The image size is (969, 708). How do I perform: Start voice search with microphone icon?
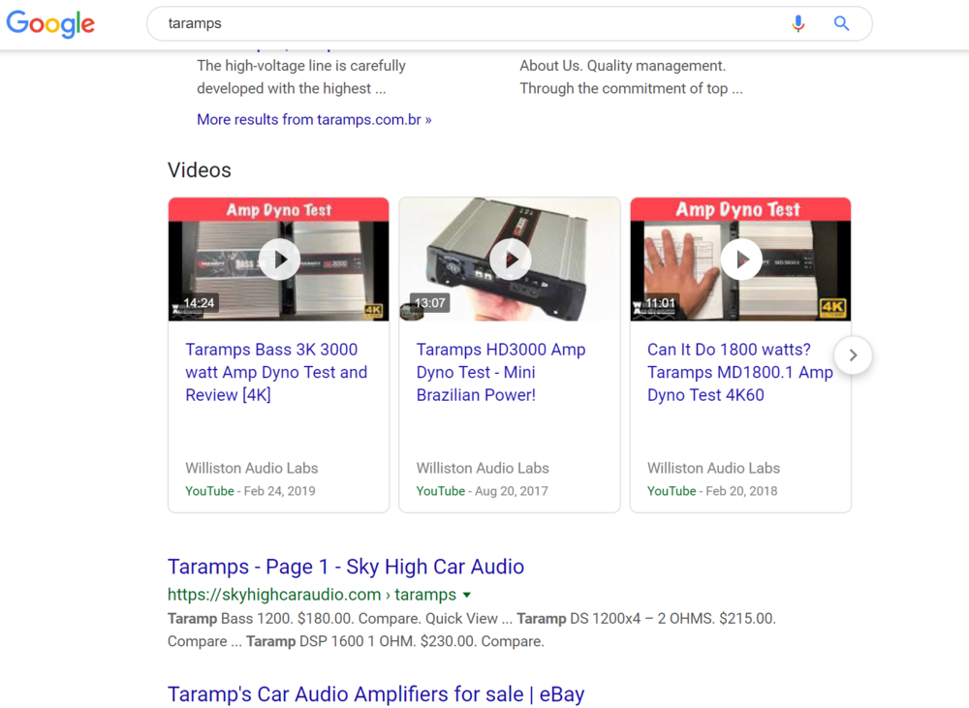[797, 23]
